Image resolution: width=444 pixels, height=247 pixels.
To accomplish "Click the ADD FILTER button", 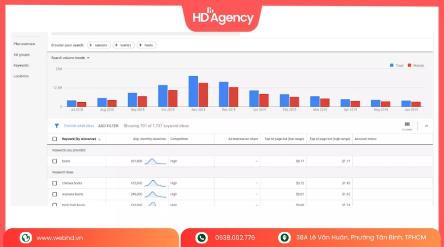I will click(108, 126).
